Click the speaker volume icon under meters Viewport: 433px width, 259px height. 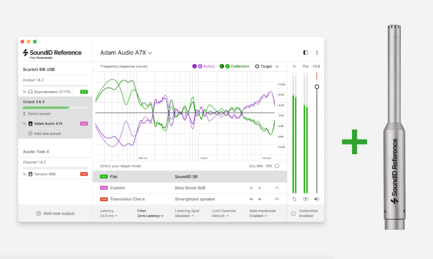317,199
